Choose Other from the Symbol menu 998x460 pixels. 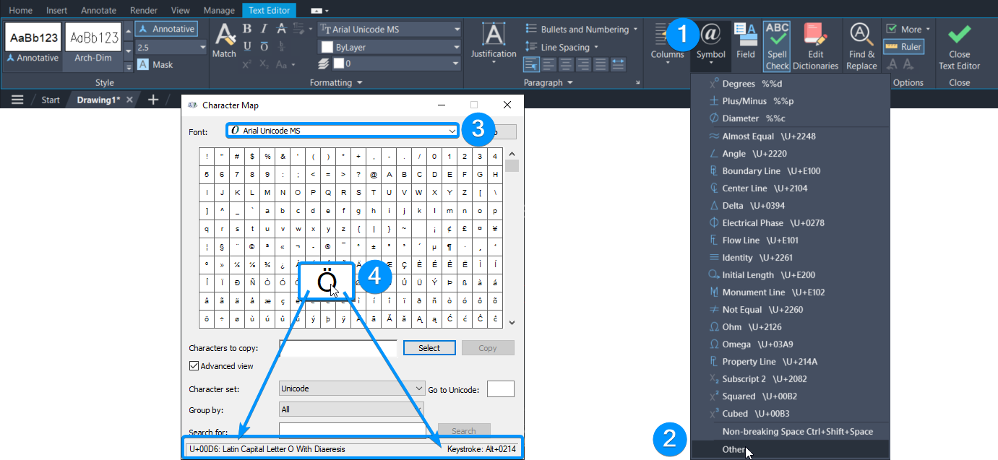coord(734,448)
